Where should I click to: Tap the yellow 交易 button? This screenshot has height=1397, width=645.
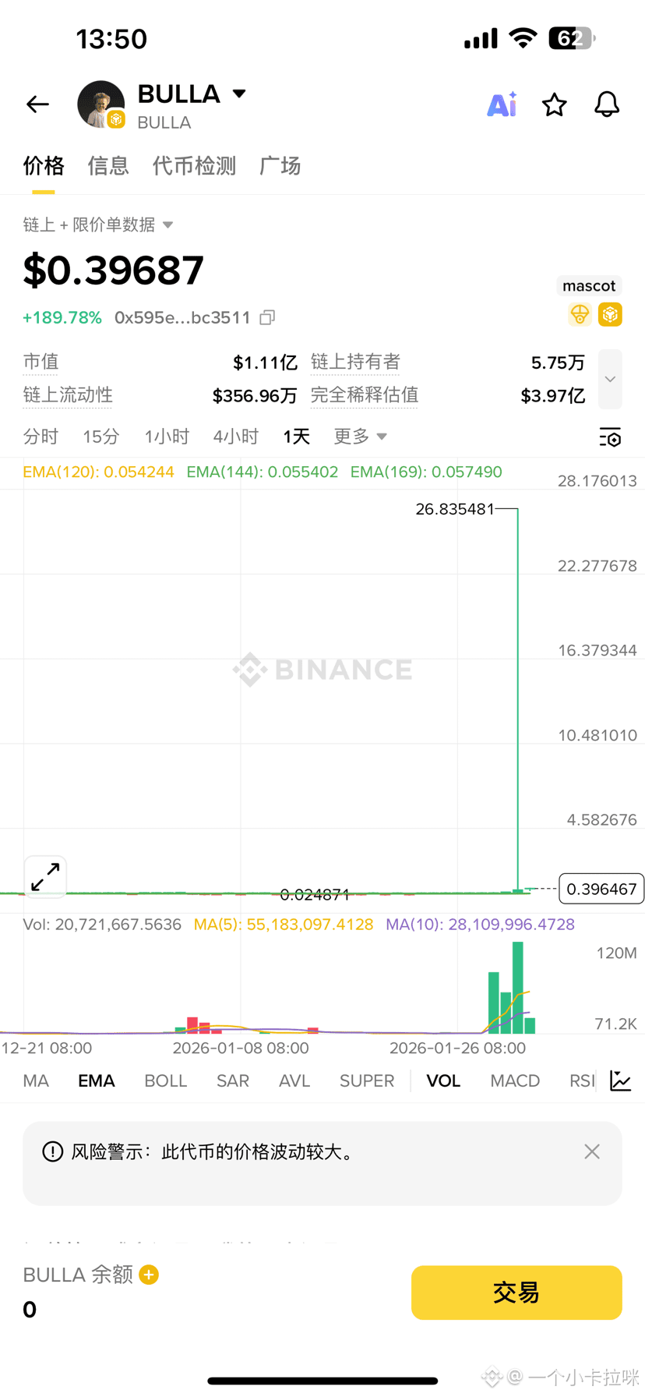coord(516,1293)
